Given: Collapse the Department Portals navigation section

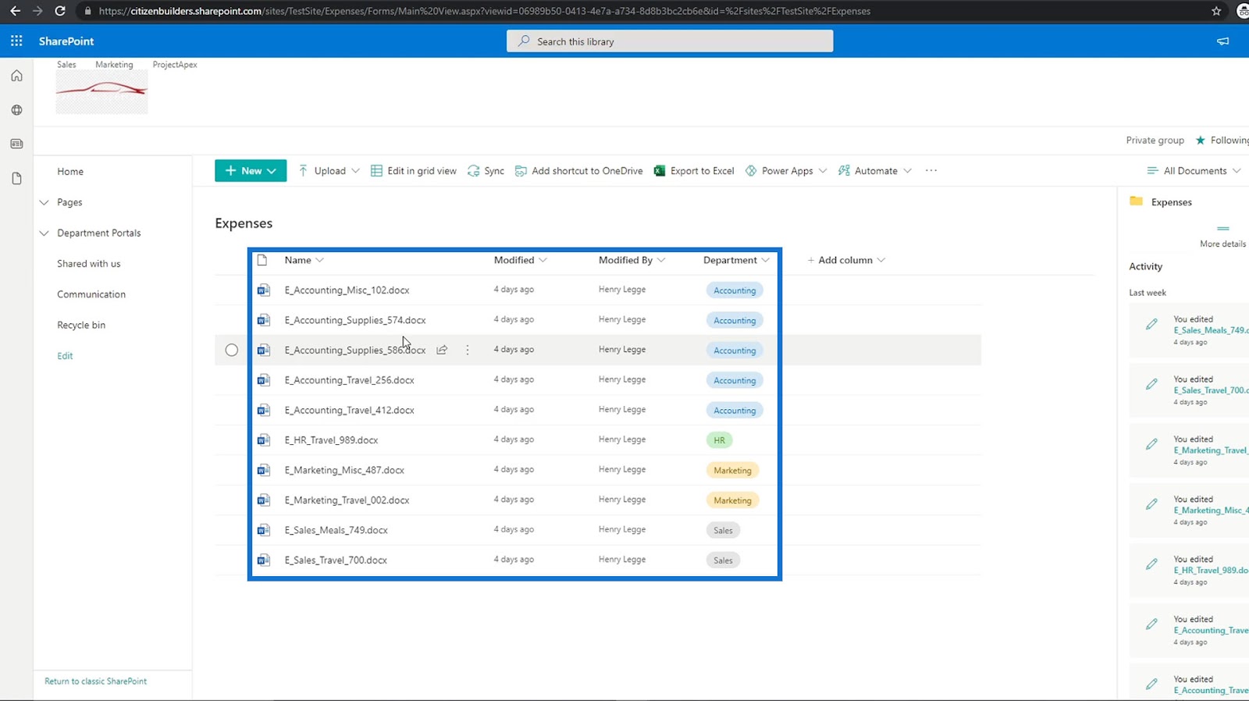Looking at the screenshot, I should pos(44,233).
